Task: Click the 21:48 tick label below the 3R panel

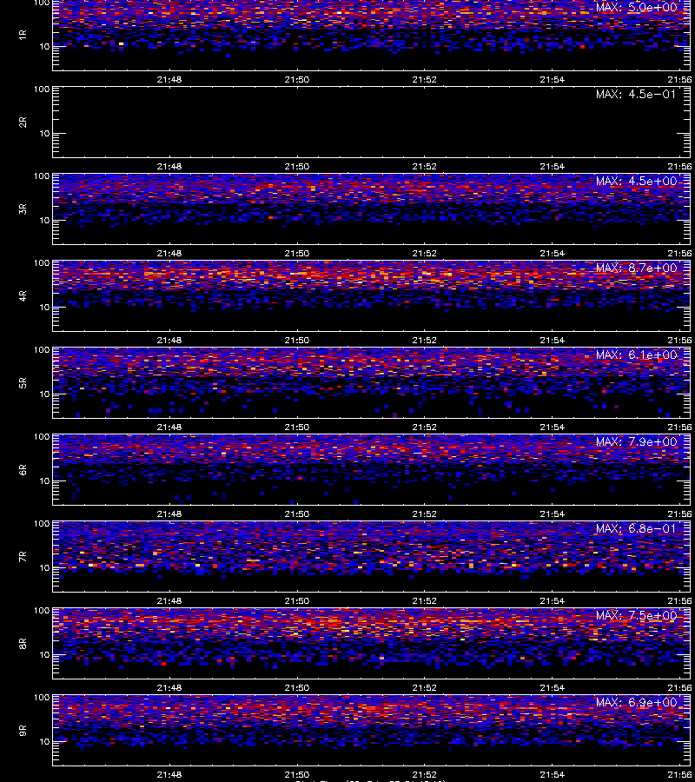Action: (169, 254)
